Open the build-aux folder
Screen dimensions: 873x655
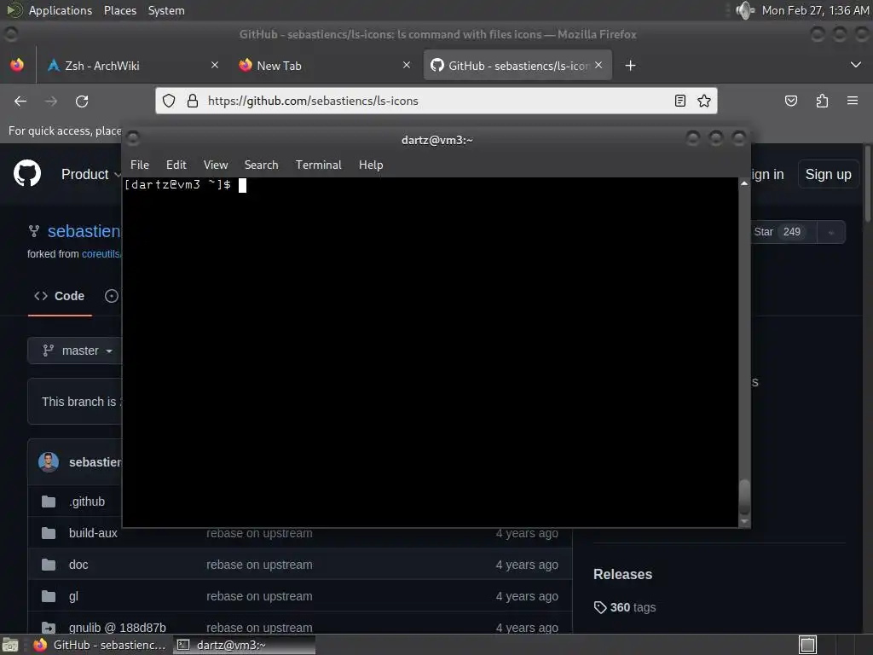pos(93,533)
